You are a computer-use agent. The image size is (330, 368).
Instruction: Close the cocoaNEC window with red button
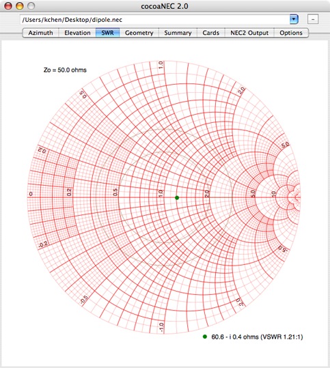(x=8, y=6)
